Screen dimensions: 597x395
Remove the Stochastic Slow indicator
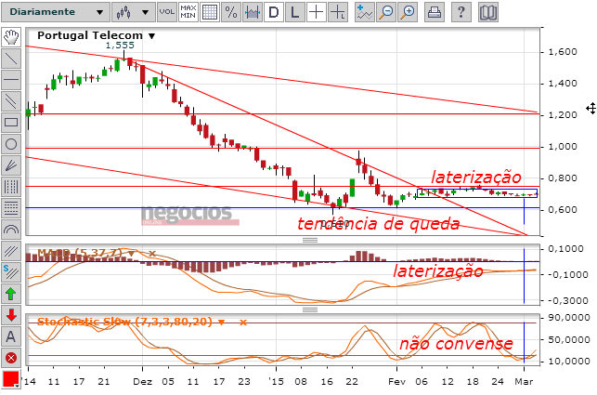242,323
